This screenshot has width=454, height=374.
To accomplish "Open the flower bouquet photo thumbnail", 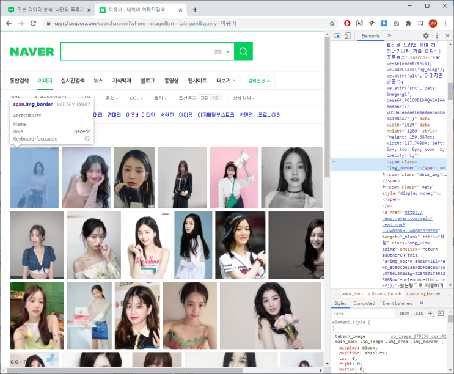I will point(270,315).
